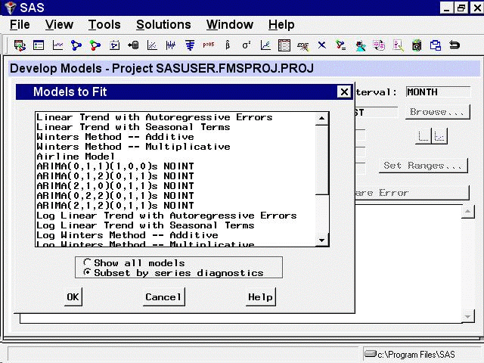Click the sigma squared statistics icon
Image resolution: width=484 pixels, height=363 pixels.
(247, 45)
